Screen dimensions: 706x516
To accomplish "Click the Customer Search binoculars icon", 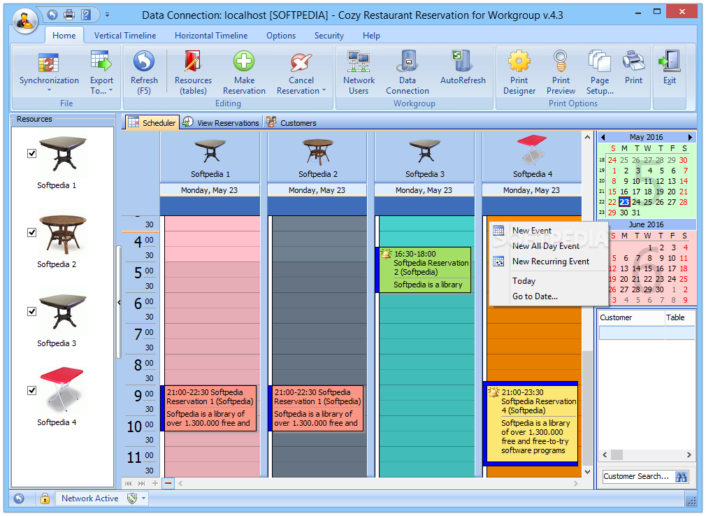I will 682,476.
